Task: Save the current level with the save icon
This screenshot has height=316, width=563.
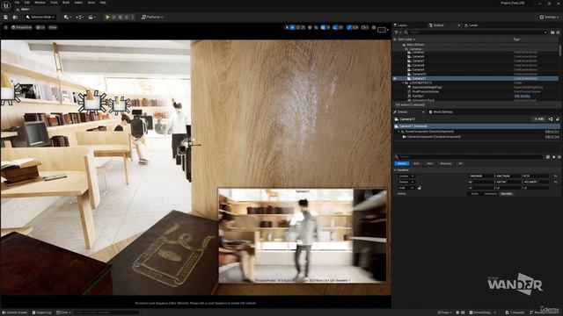Action: [x=5, y=18]
